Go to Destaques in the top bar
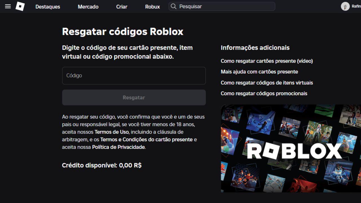Screen dimensions: 361x203 tap(48, 6)
